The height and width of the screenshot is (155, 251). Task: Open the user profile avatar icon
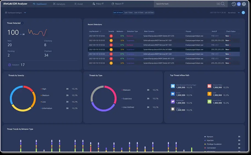point(239,4)
